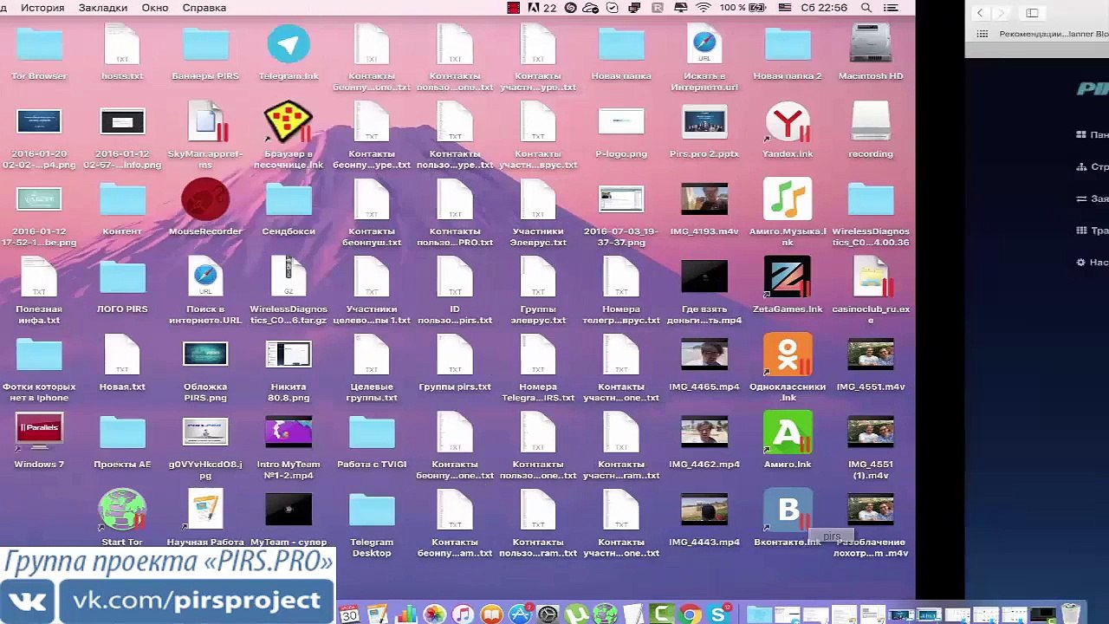Open the keyboard input source flag menu

coord(785,8)
